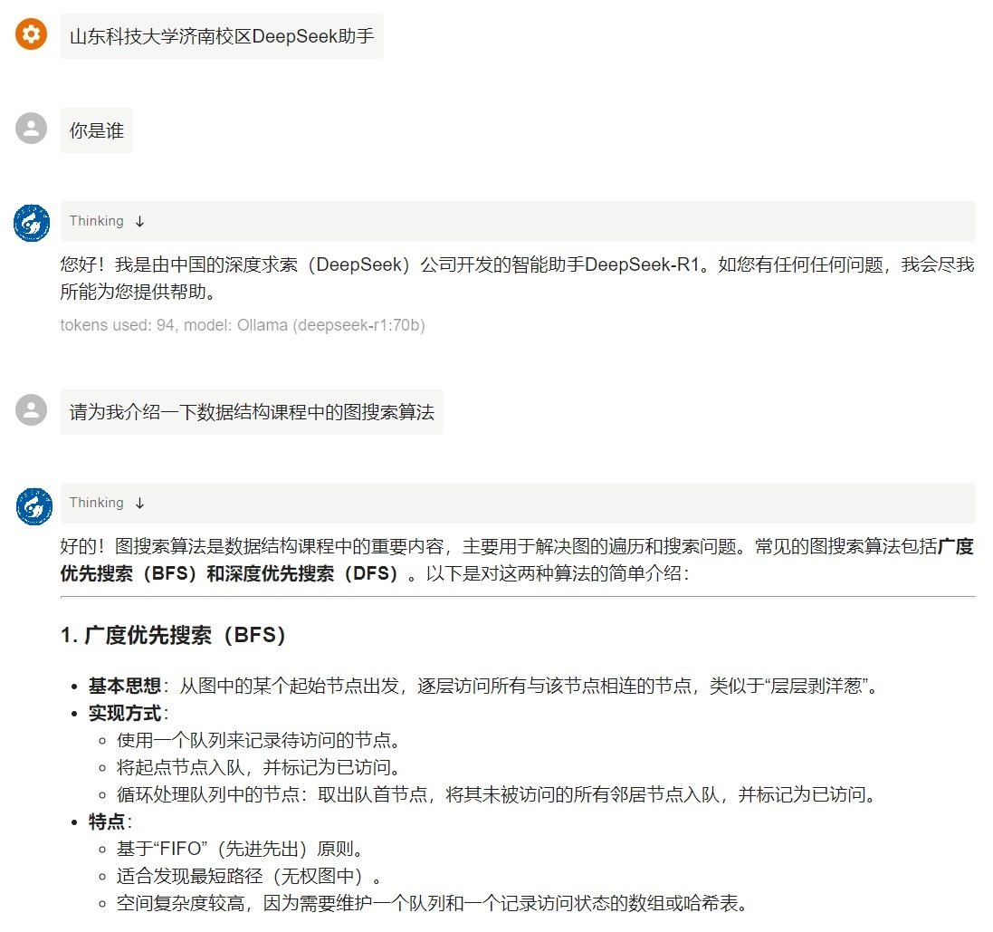Click the "1. 广度优先搜索（BFS）" heading
This screenshot has width=993, height=932.
click(x=174, y=636)
